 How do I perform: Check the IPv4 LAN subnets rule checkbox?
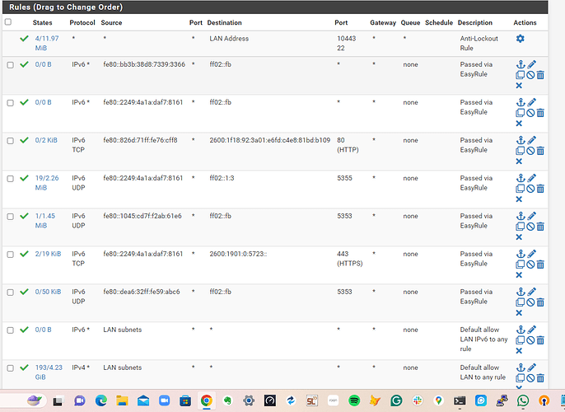coord(11,368)
